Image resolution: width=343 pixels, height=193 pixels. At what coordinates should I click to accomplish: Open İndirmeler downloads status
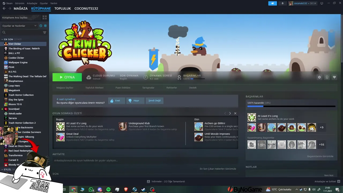pyautogui.click(x=166, y=181)
